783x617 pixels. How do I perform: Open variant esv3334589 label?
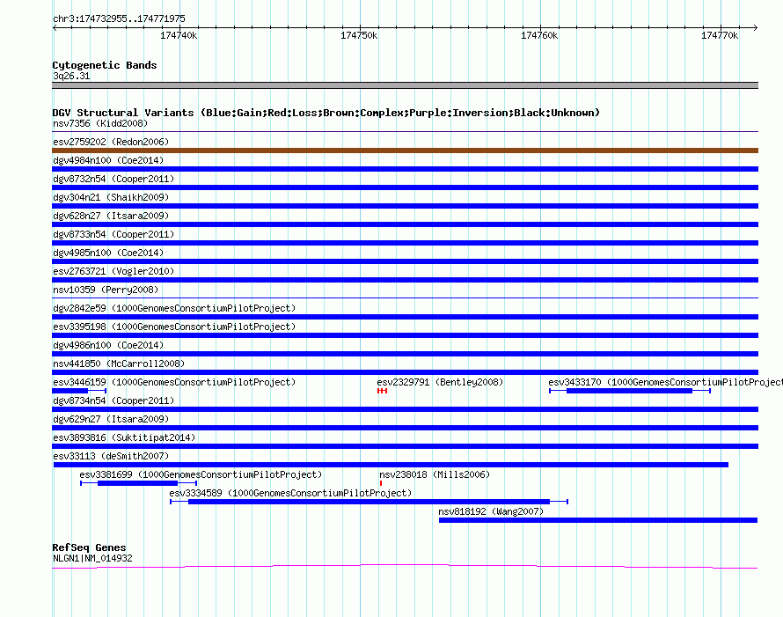click(290, 493)
